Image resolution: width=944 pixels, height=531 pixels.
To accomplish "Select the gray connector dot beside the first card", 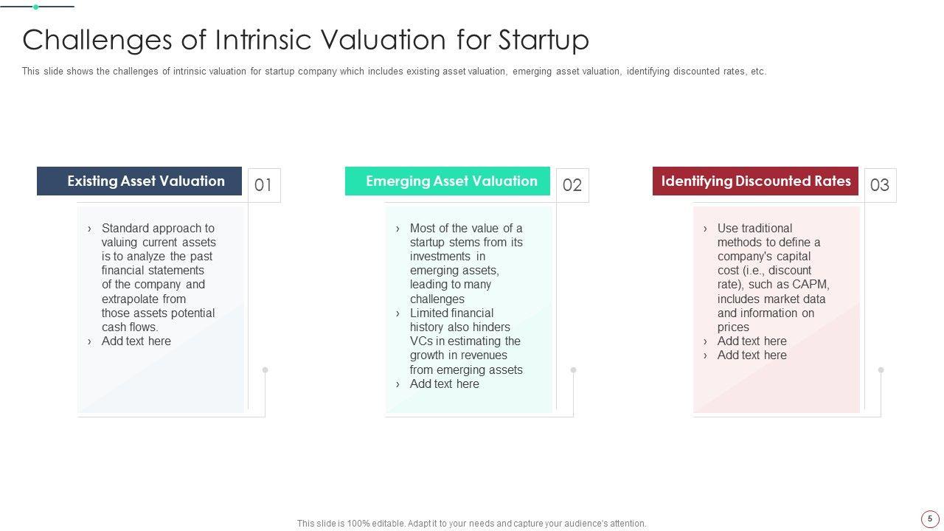I will [x=265, y=370].
